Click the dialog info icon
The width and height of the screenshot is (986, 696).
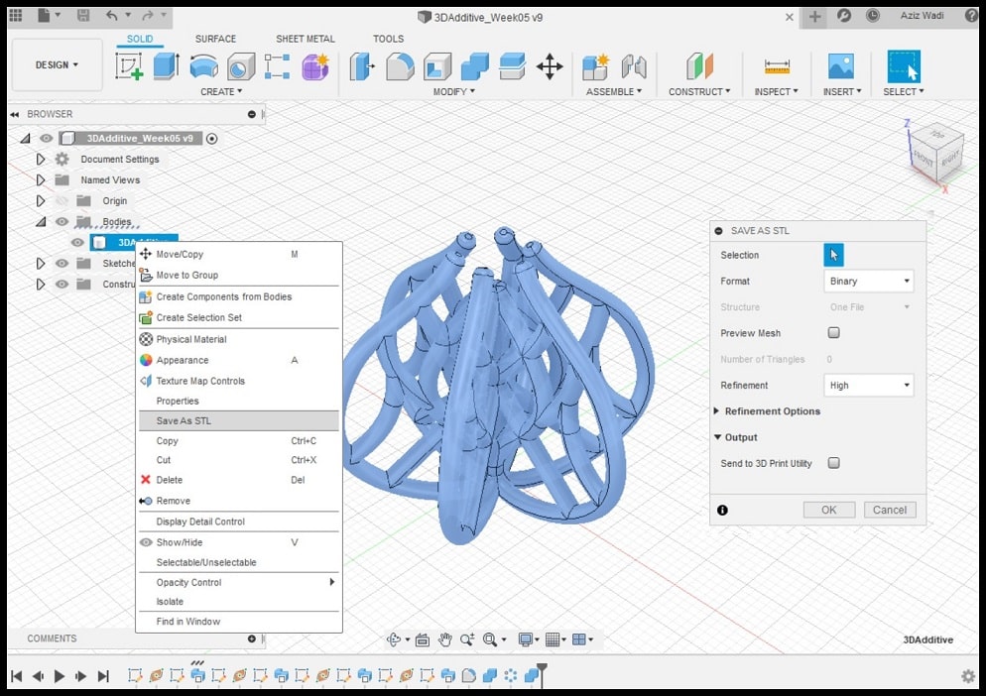click(x=722, y=510)
